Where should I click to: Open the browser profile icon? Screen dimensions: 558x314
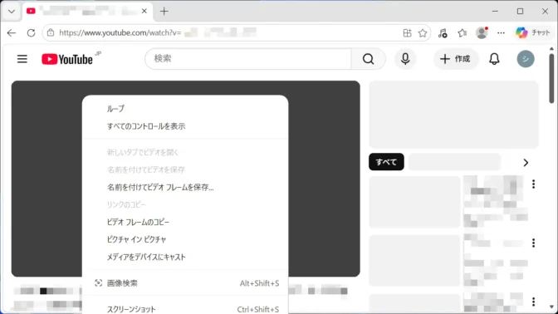pos(482,32)
